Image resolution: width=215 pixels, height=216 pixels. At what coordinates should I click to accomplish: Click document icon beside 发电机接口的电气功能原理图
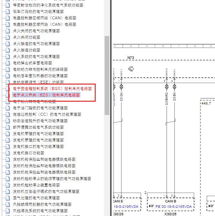tap(8, 147)
